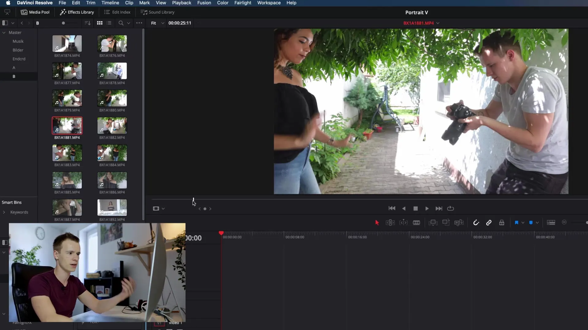Image resolution: width=588 pixels, height=330 pixels.
Task: Open media pool search
Action: 121,23
